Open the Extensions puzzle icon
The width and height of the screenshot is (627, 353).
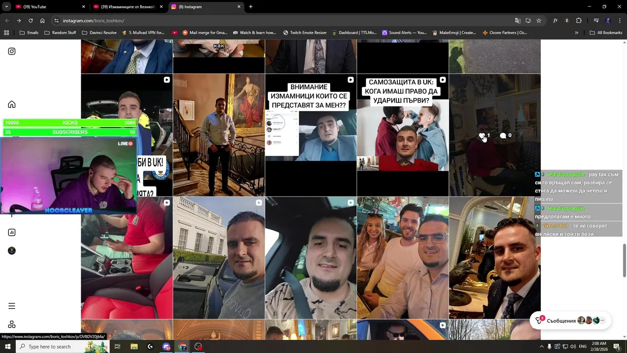(x=579, y=21)
